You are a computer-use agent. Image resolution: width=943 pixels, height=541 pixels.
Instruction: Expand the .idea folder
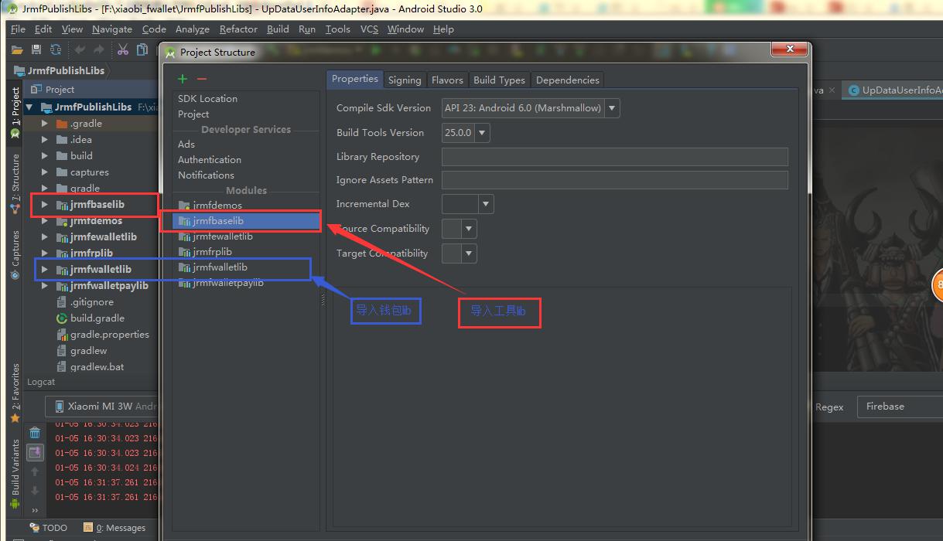(45, 140)
